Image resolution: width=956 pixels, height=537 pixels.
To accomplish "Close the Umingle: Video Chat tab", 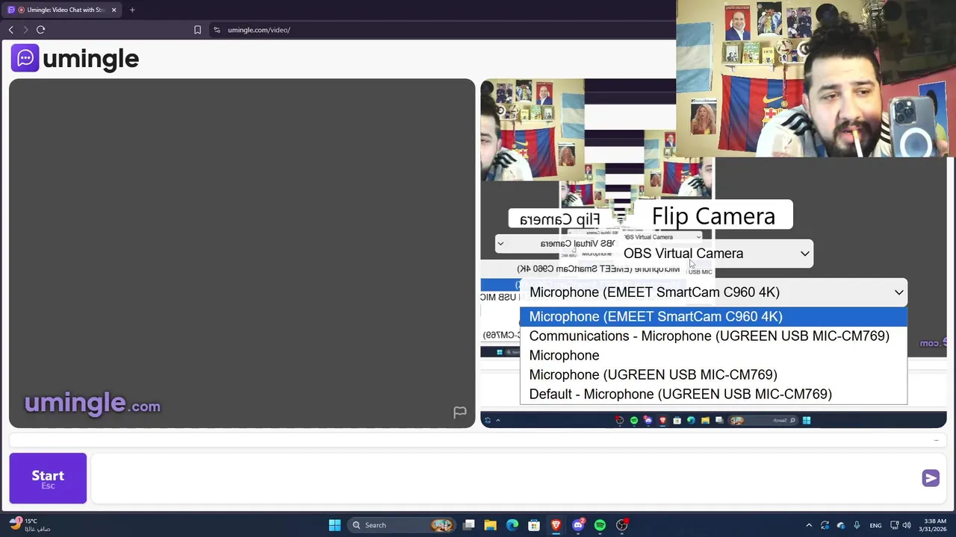I will click(x=114, y=10).
